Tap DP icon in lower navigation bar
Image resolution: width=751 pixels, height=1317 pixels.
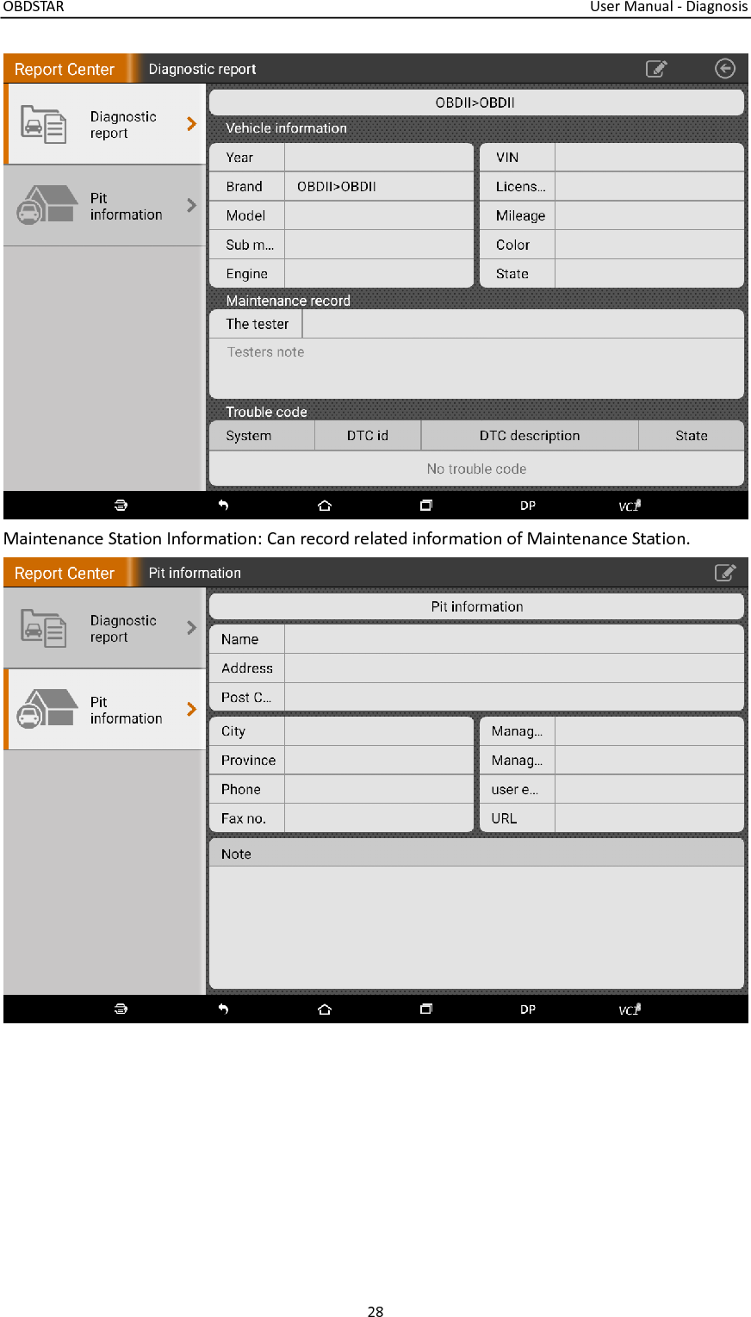coord(528,1009)
